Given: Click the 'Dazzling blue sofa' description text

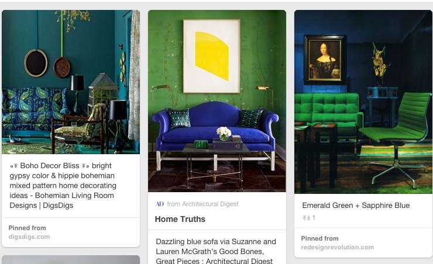Looking at the screenshot, I should point(216,251).
